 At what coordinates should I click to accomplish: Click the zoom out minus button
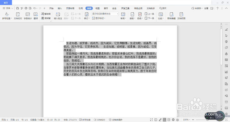tap(193, 120)
